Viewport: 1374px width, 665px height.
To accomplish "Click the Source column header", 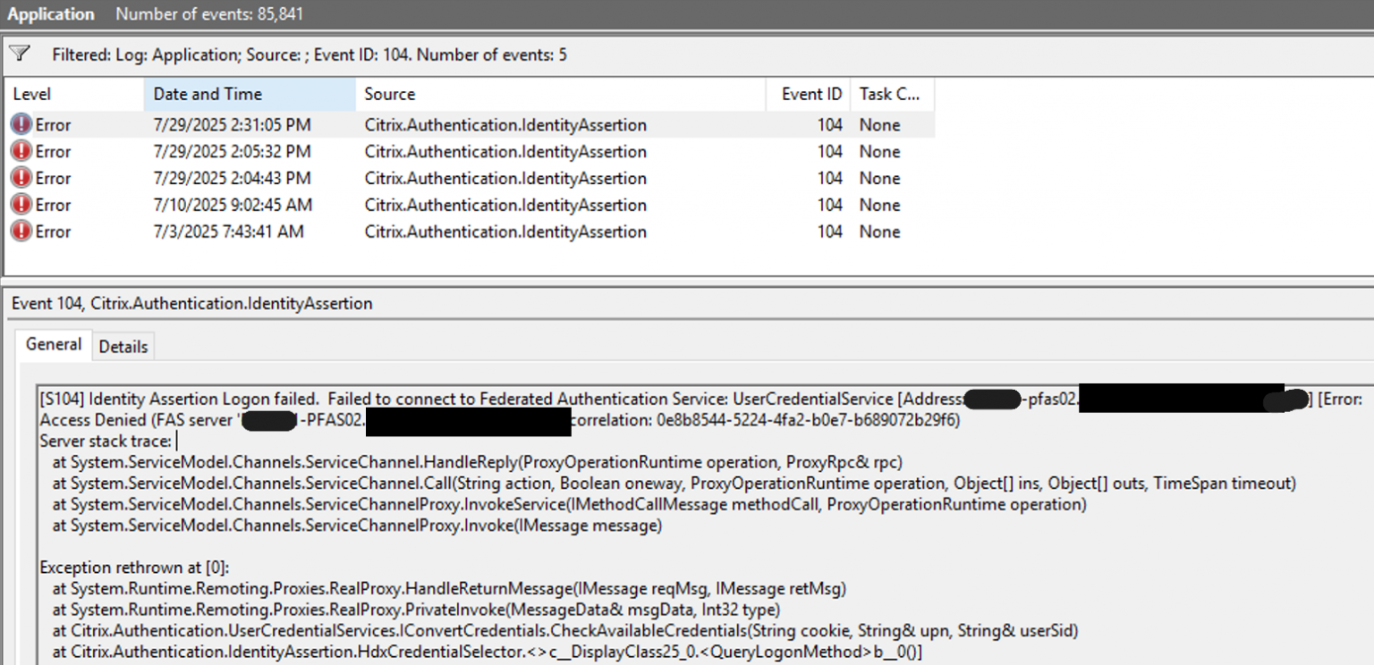I will 385,94.
